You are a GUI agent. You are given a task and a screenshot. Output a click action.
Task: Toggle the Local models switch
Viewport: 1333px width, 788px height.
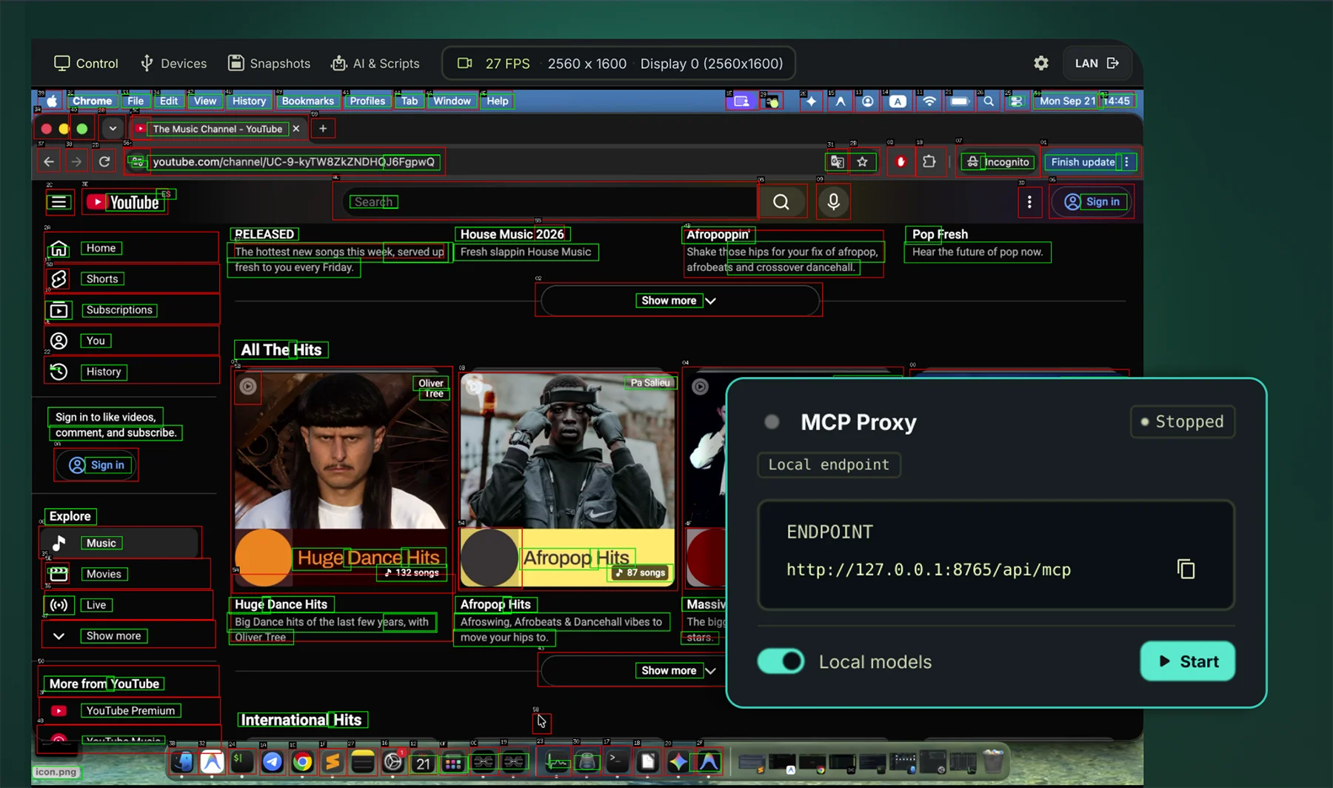[781, 661]
